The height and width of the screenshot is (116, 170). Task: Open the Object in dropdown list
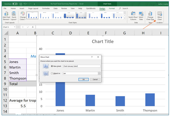point(99,74)
